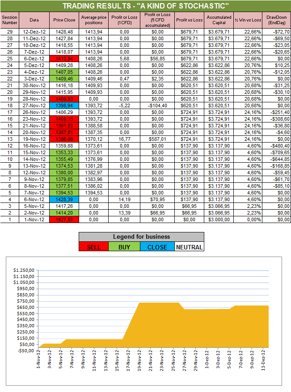Click the $650,00 chart axis label
The height and width of the screenshot is (392, 291).
click(25, 307)
